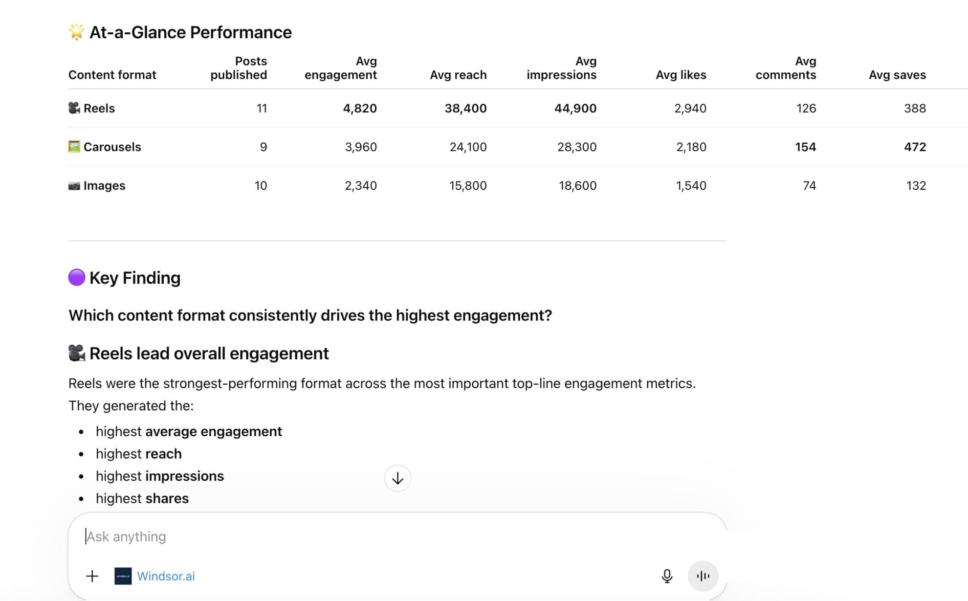968x601 pixels.
Task: Click the question about highest engagement format
Action: (x=310, y=315)
